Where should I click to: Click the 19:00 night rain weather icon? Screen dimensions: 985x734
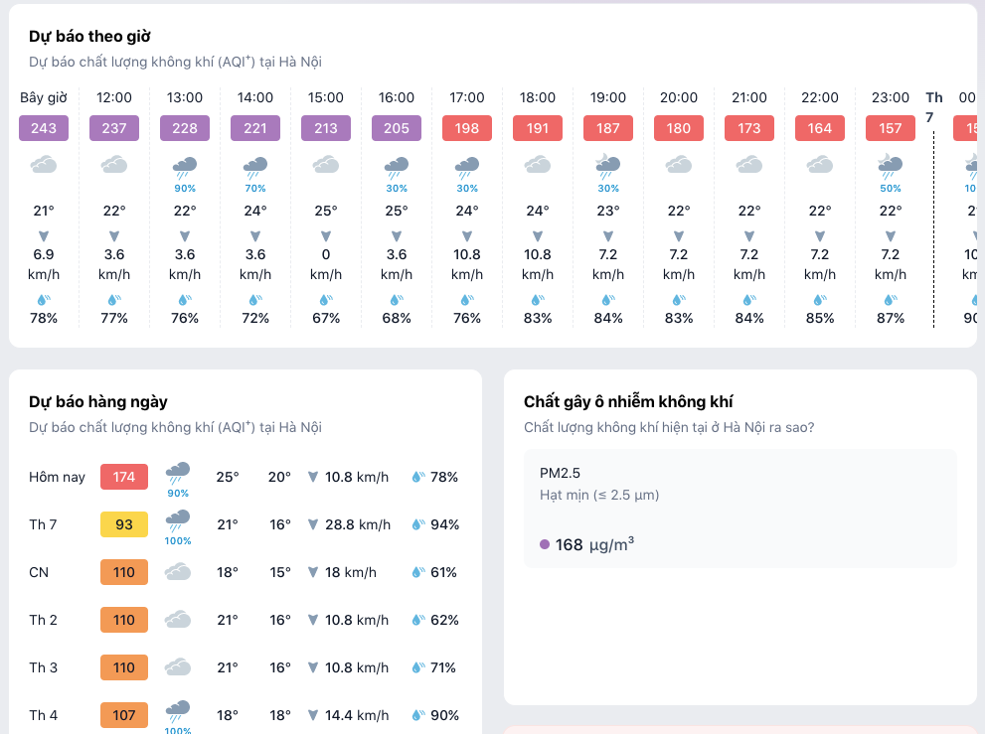[x=608, y=165]
